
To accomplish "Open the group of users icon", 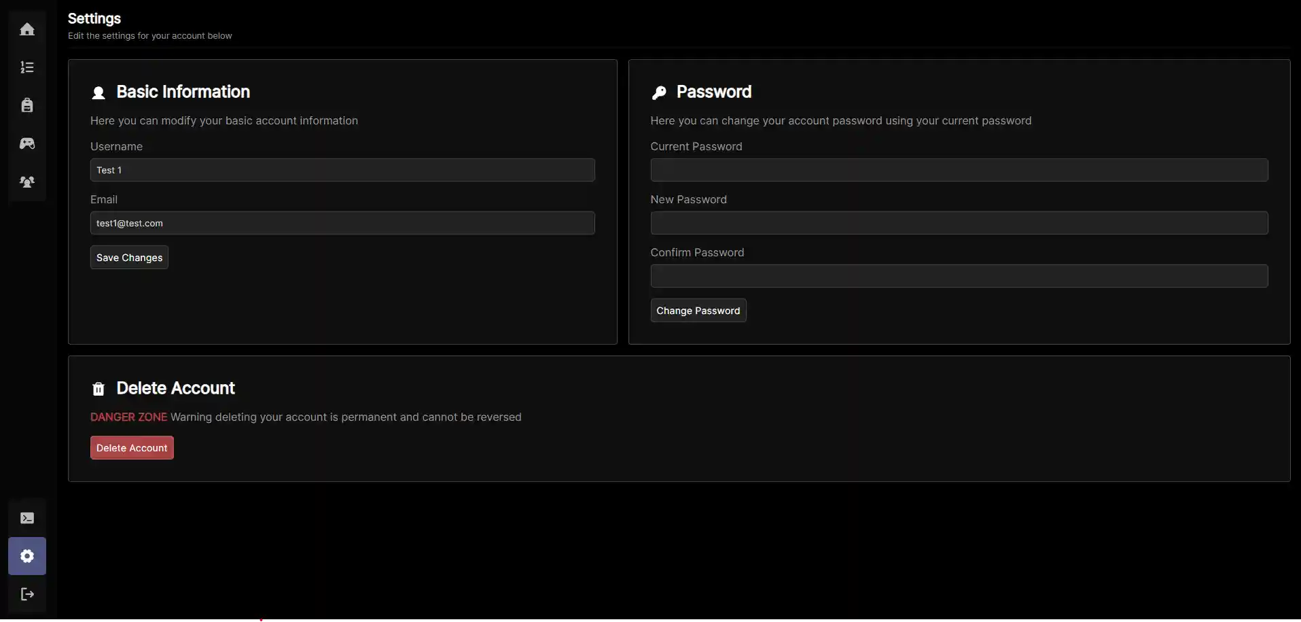I will pos(27,182).
